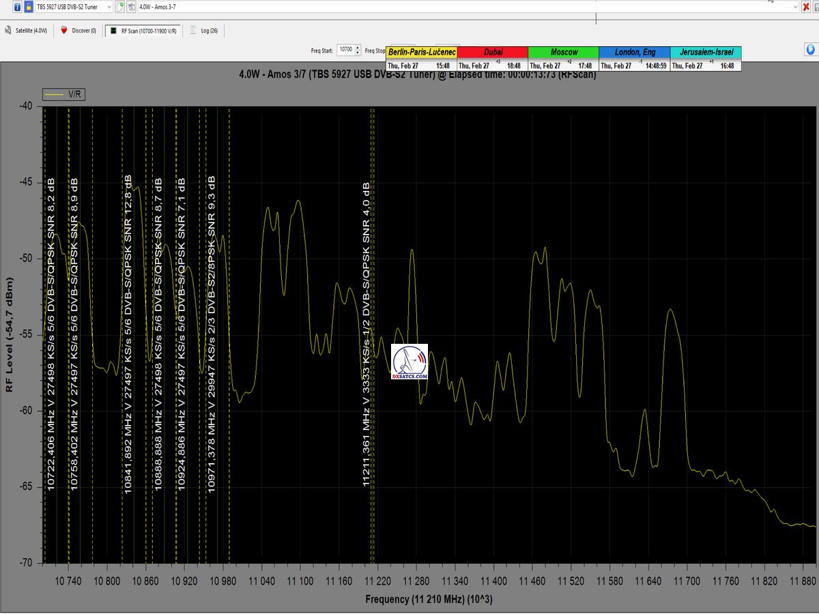Select the 10841,892 MHz transponder marker label
819x614 pixels.
(x=128, y=334)
